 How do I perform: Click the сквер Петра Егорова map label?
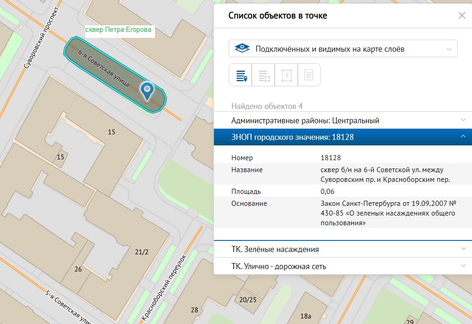pyautogui.click(x=118, y=30)
